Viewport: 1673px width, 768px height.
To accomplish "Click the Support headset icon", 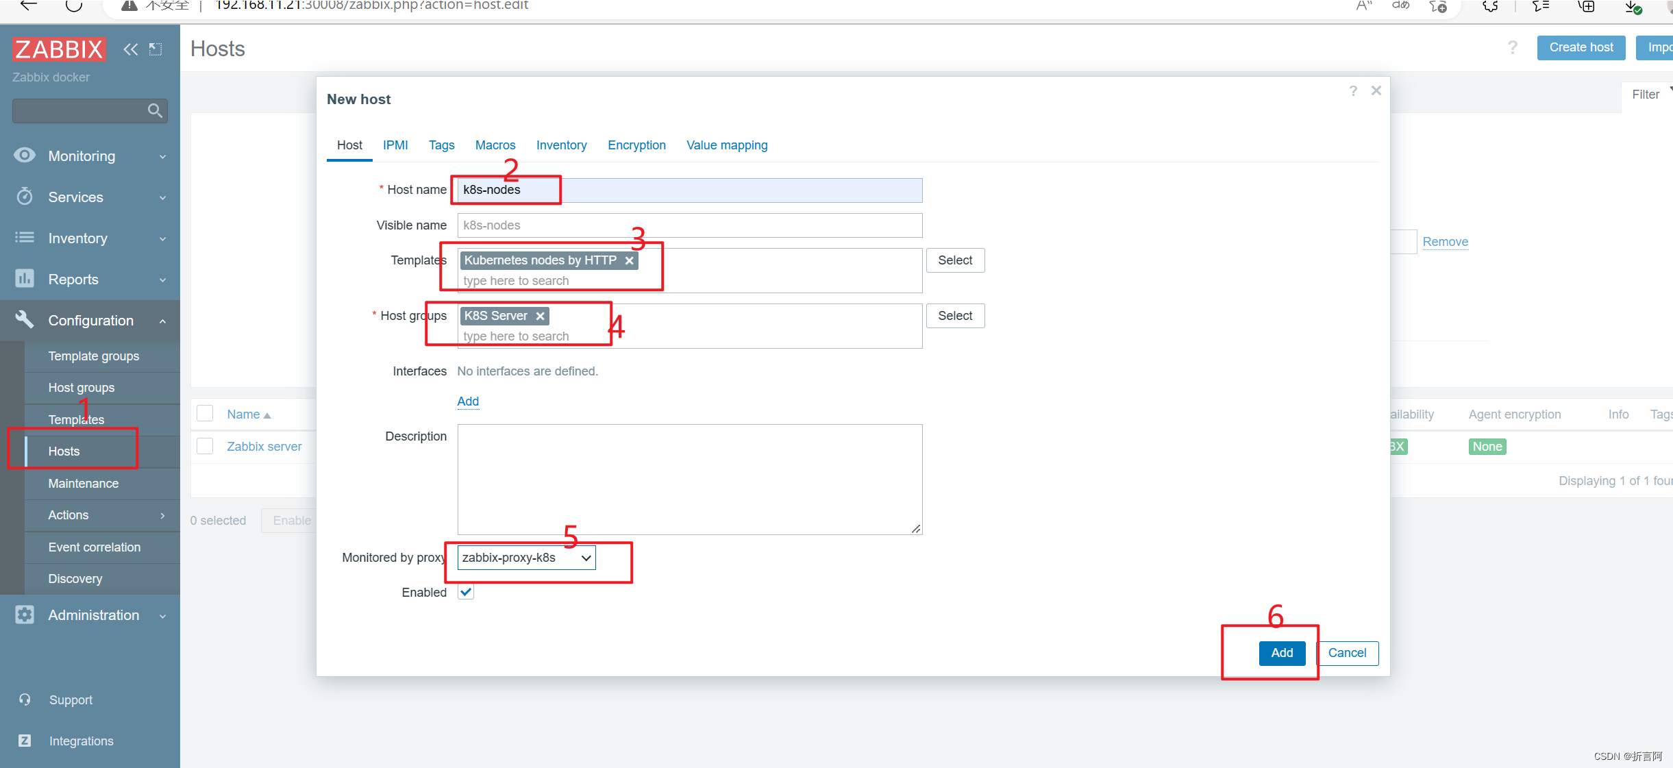I will (25, 699).
